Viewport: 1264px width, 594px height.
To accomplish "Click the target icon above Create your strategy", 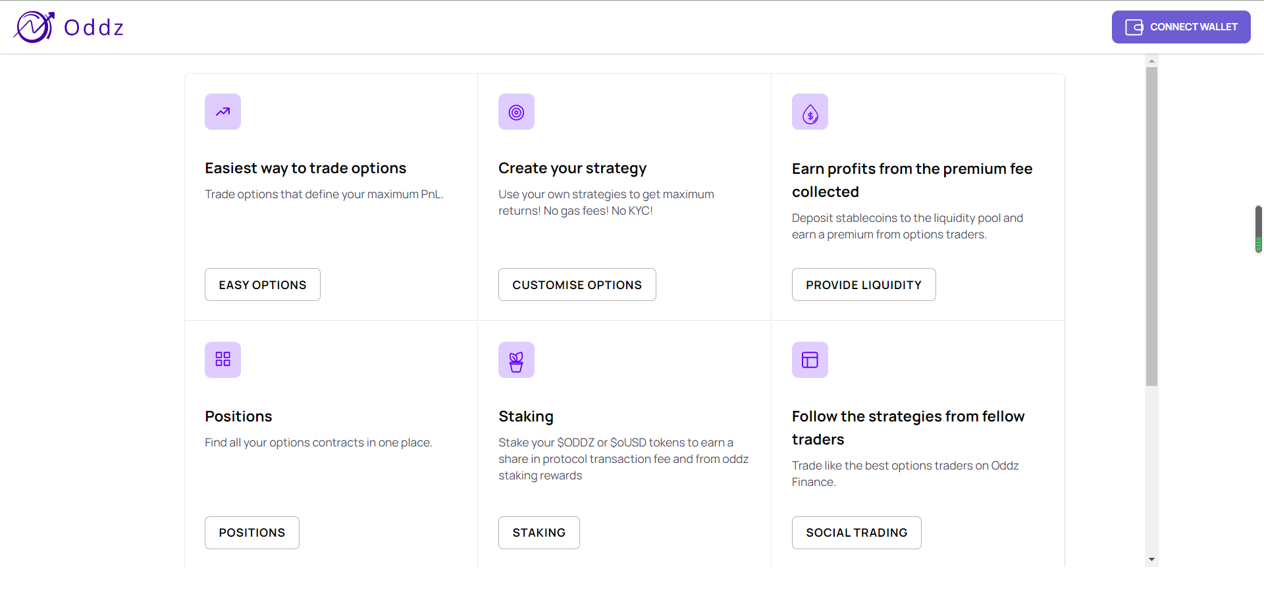I will 516,111.
